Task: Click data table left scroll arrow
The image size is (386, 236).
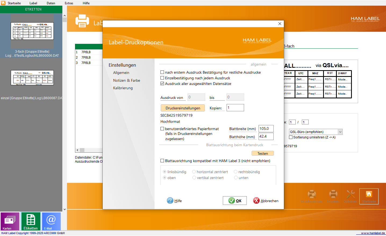Action: pos(77,150)
